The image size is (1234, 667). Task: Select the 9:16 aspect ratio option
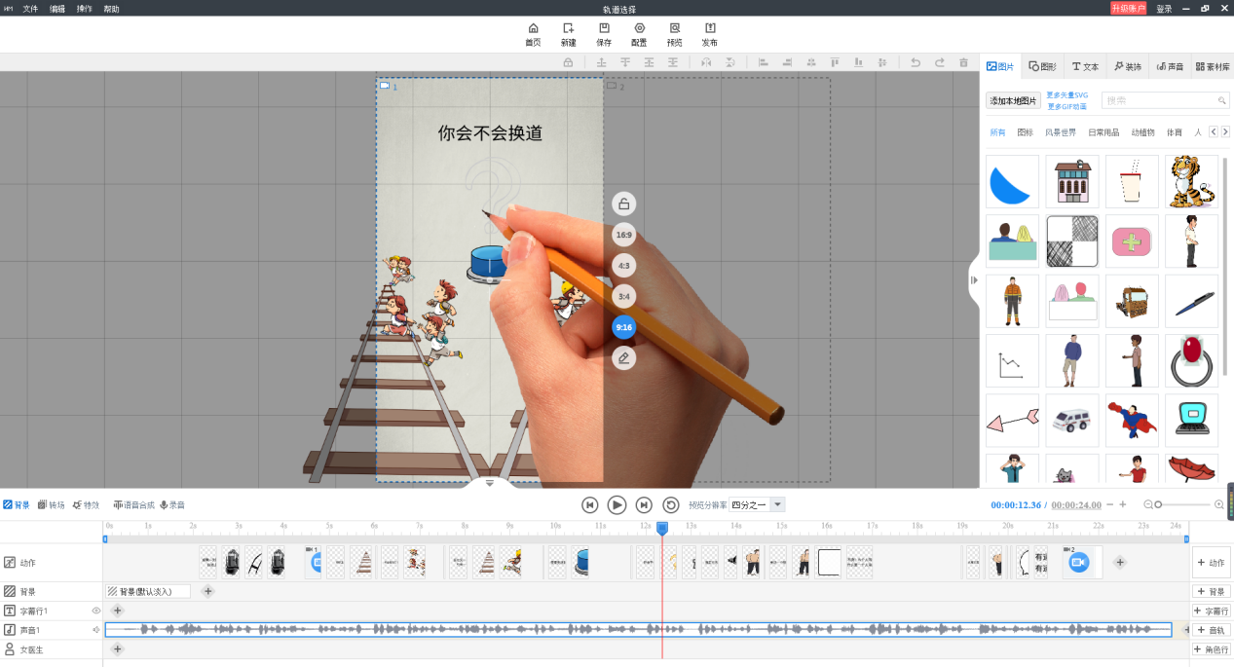(x=623, y=327)
